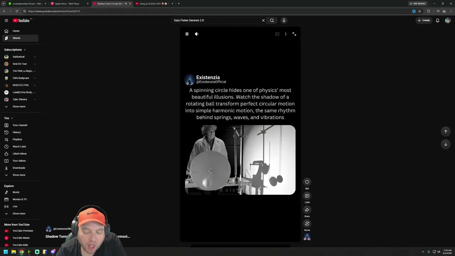Select Shorts in the sidebar

click(x=20, y=38)
